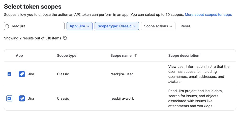Click the Jira logo in the read:jira-work row

click(22, 98)
